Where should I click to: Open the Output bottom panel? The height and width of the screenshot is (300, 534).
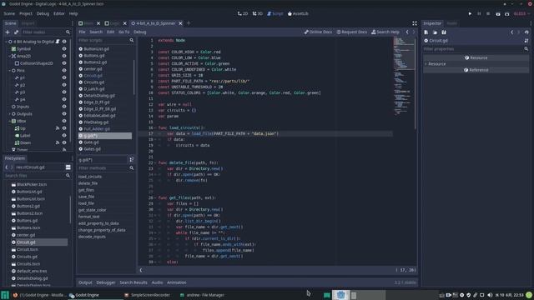85,282
